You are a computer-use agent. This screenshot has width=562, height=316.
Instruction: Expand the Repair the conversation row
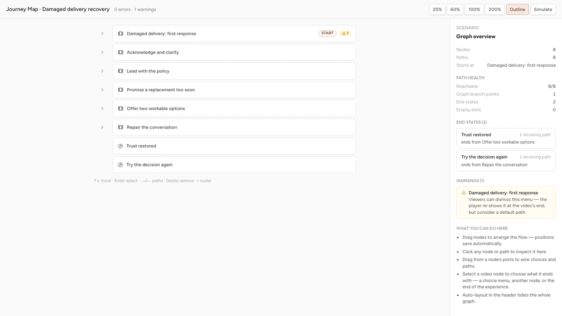[102, 127]
